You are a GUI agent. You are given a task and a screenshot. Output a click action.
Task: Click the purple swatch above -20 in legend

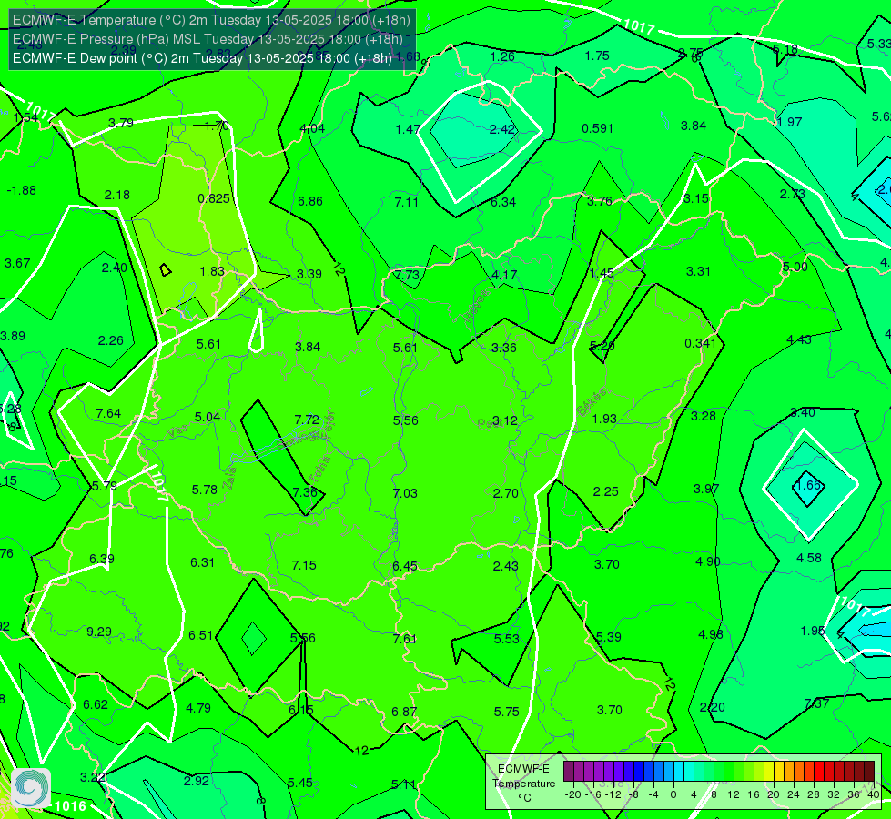[568, 772]
